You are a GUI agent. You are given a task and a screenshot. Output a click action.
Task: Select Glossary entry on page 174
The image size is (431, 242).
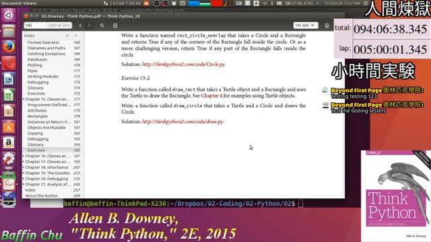[x=53, y=88]
